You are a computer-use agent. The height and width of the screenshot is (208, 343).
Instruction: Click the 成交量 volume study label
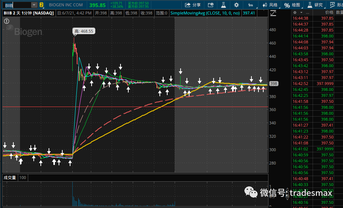[10, 178]
